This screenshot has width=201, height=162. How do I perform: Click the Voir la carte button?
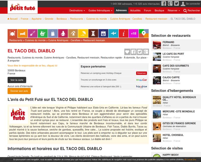[17, 80]
